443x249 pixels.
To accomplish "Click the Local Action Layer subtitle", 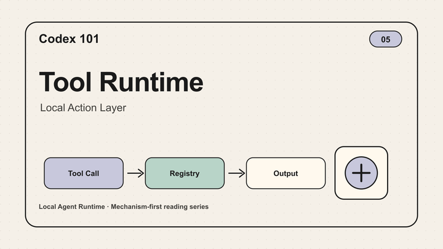I will click(83, 108).
